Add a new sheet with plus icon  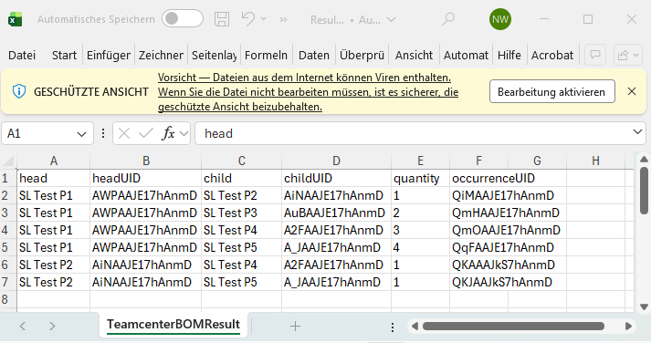(x=295, y=327)
